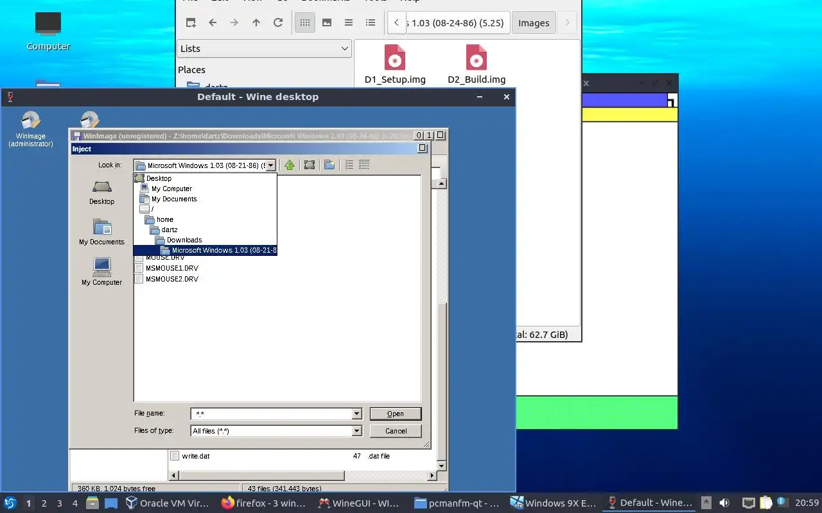Viewport: 822px width, 513px height.
Task: Switch to firefox taskbar entry
Action: pos(264,503)
